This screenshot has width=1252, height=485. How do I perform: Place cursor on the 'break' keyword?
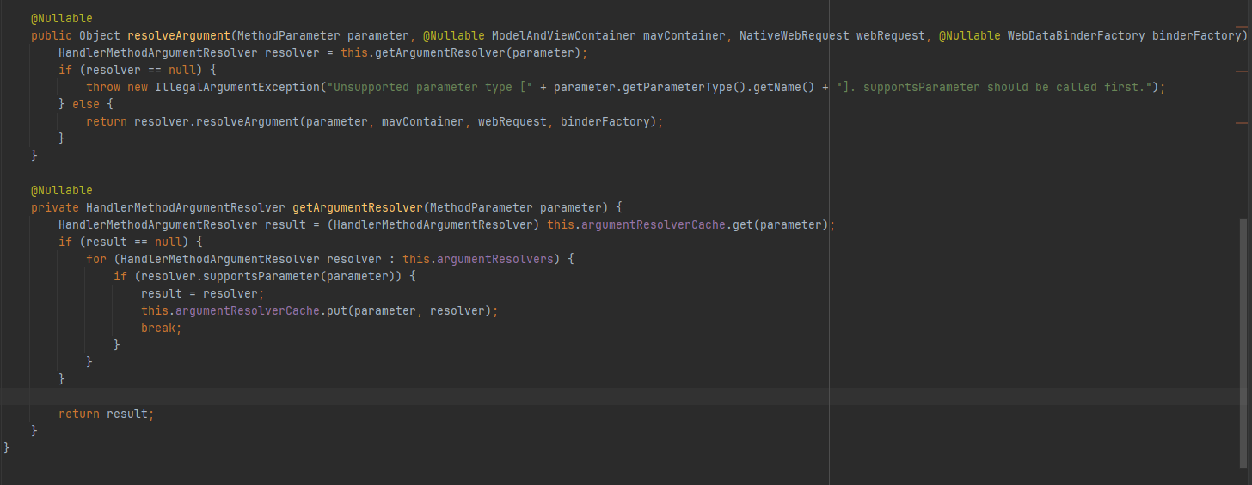[x=161, y=328]
